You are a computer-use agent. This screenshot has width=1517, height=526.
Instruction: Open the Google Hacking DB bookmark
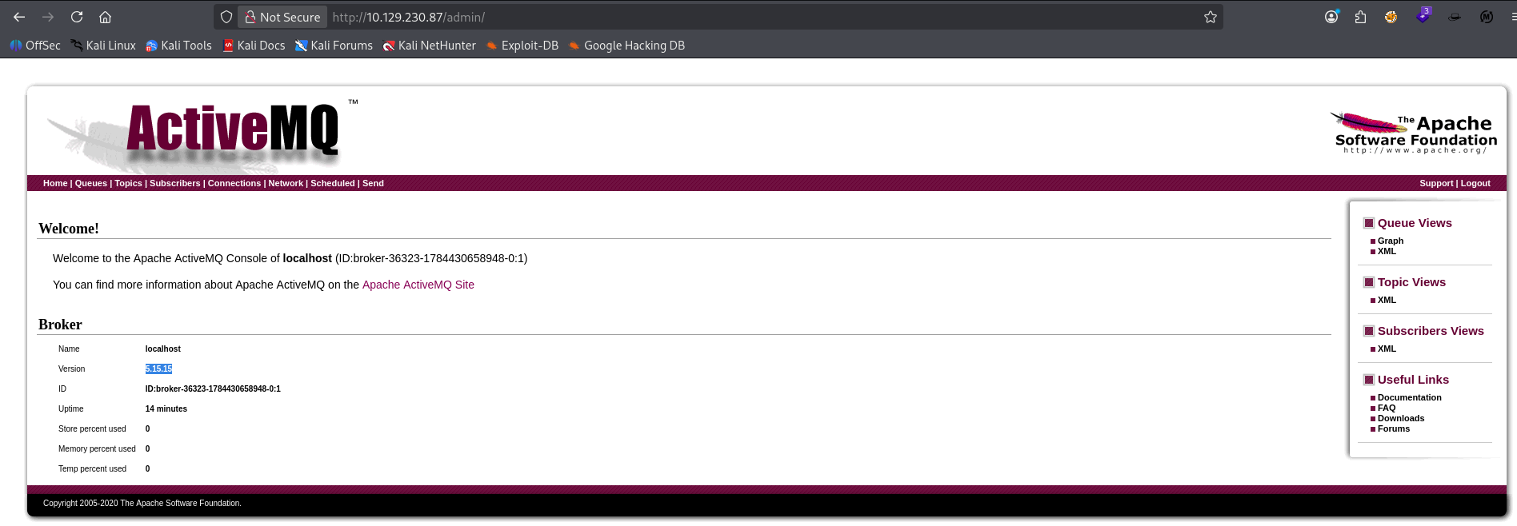[626, 46]
